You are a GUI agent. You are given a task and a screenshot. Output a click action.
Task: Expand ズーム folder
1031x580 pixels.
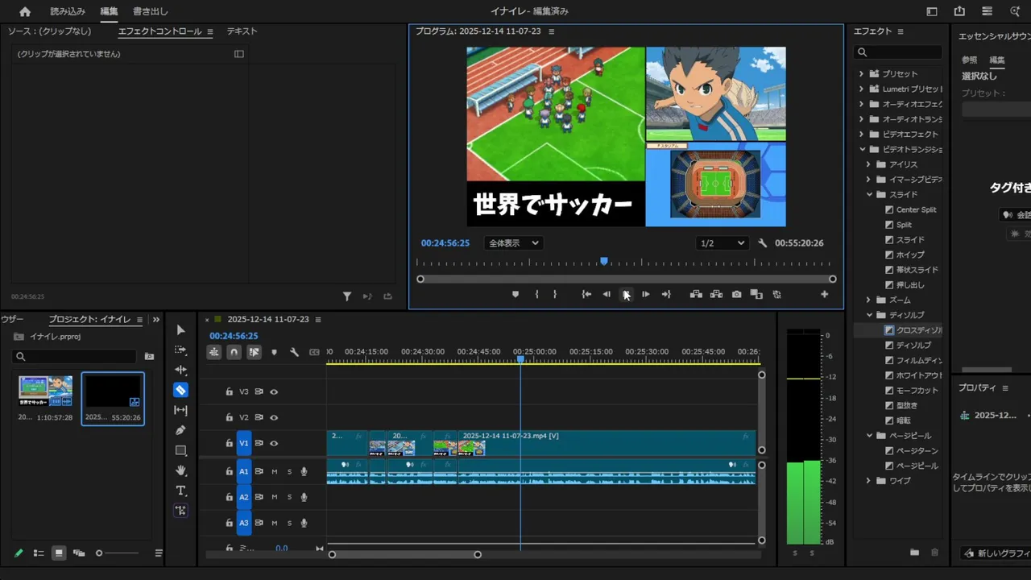point(869,300)
